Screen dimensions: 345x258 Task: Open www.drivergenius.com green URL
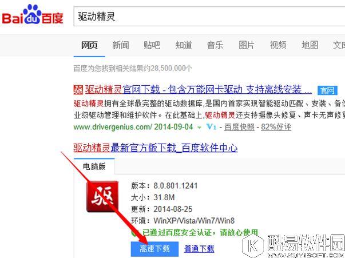pos(113,127)
